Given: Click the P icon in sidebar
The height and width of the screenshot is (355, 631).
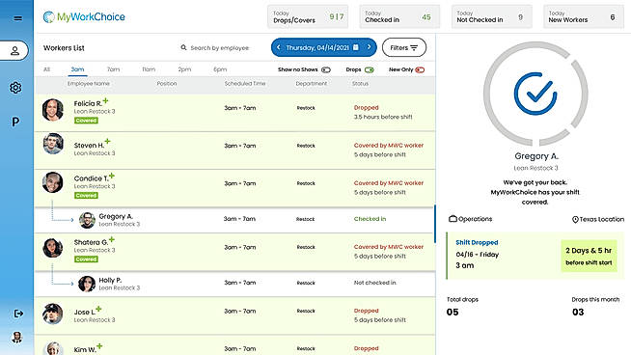Looking at the screenshot, I should tap(15, 122).
